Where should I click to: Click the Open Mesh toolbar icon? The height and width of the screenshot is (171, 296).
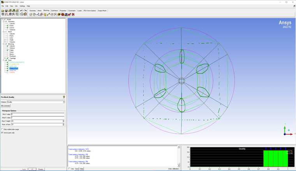click(x=13, y=11)
